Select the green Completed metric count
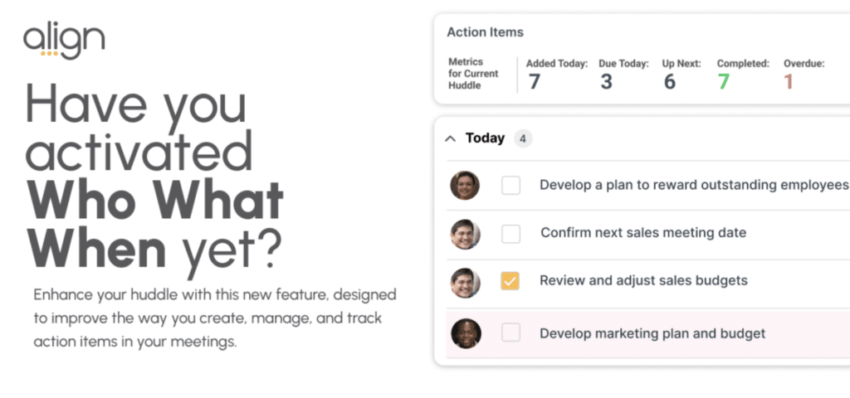Viewport: 850px width, 398px height. (x=723, y=81)
